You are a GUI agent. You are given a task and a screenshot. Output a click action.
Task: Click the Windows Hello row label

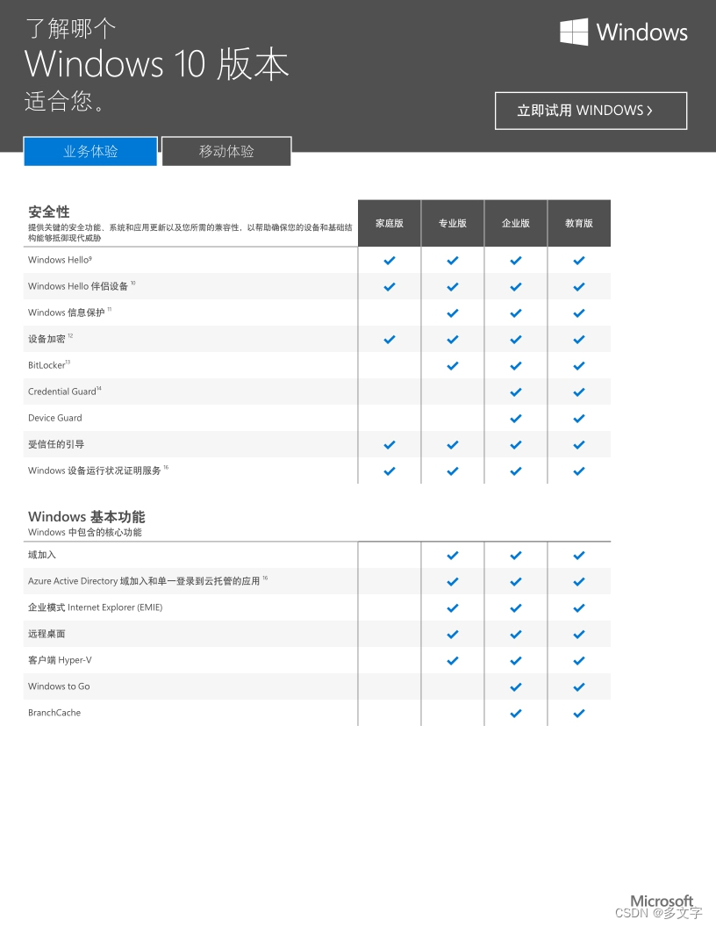[x=60, y=260]
